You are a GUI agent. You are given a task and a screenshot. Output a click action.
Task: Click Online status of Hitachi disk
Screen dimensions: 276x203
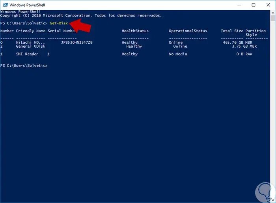(x=175, y=43)
